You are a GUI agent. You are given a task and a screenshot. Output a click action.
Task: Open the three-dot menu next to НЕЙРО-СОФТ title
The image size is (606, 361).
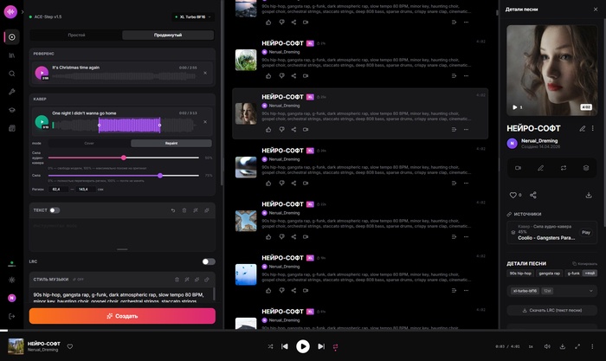[x=592, y=128]
